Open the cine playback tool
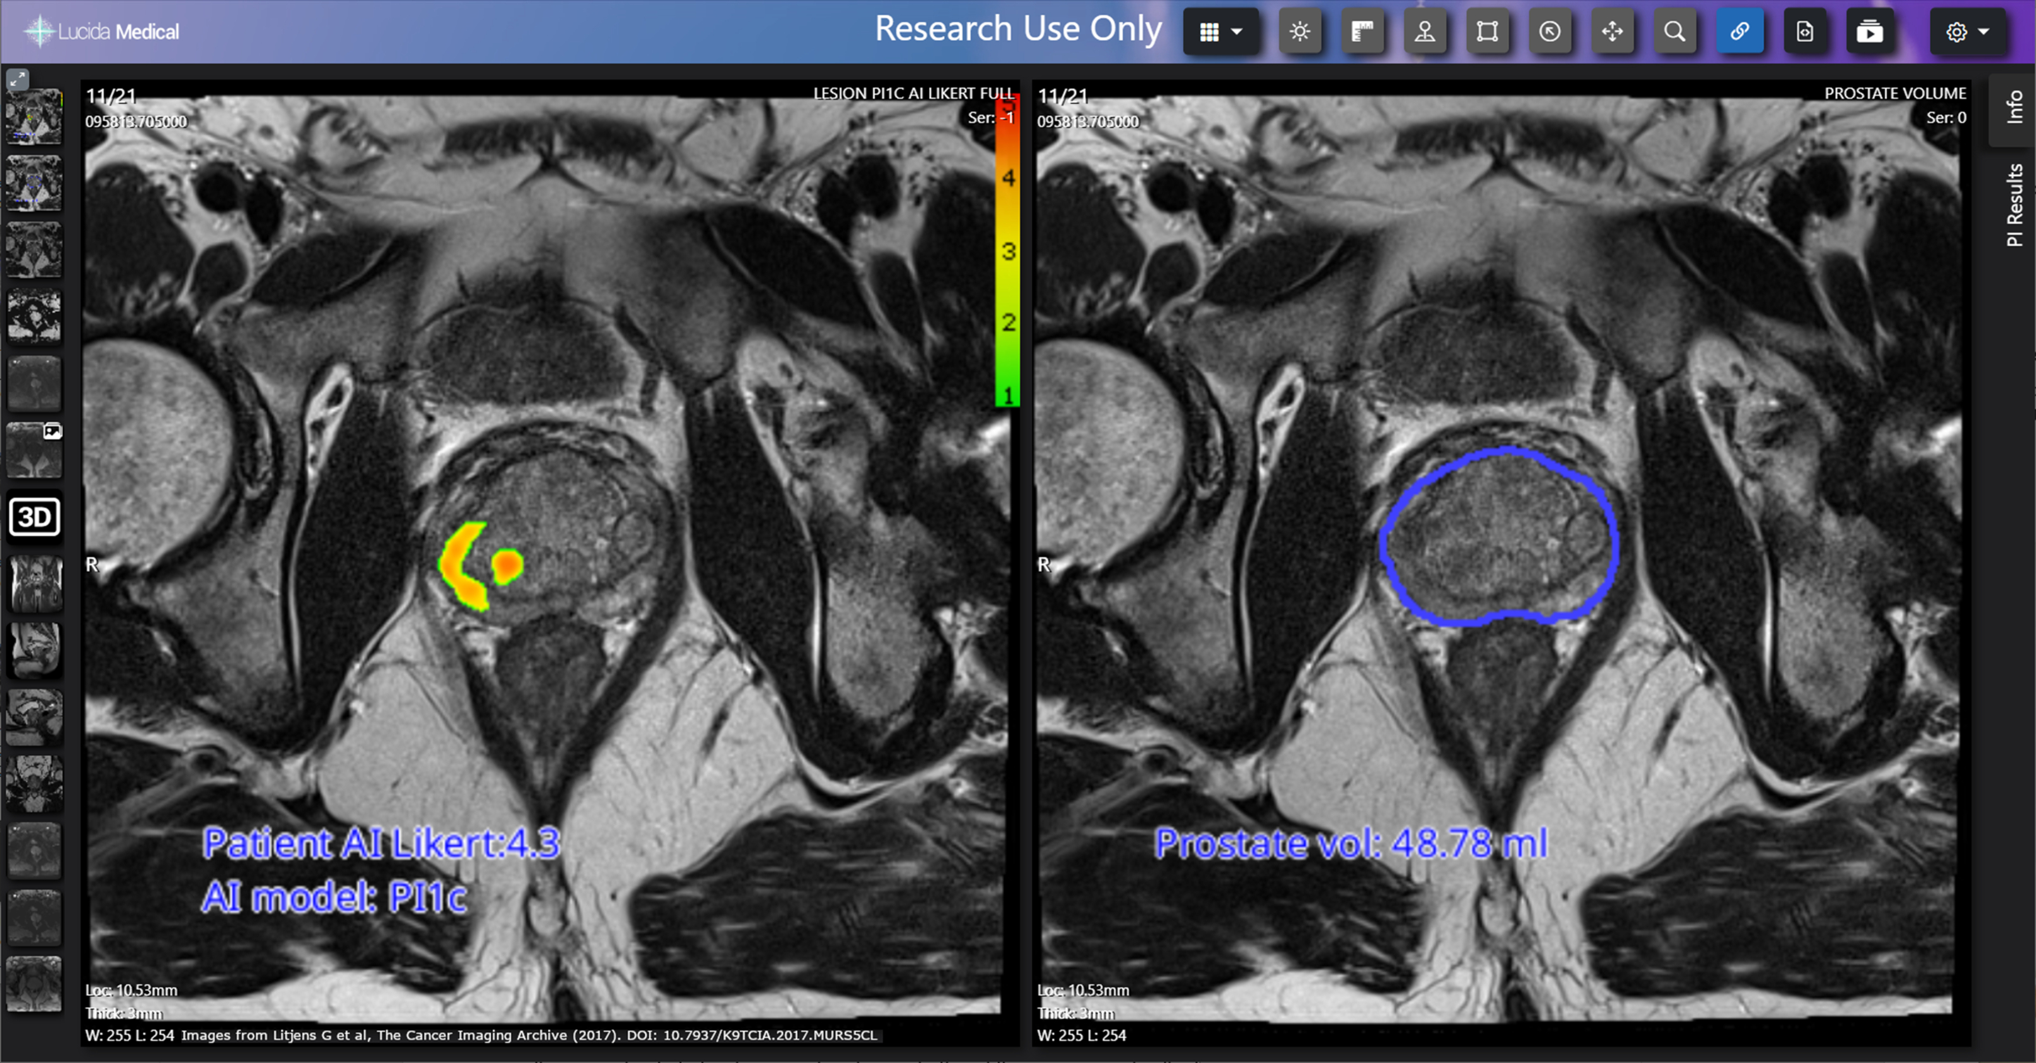 tap(1870, 32)
